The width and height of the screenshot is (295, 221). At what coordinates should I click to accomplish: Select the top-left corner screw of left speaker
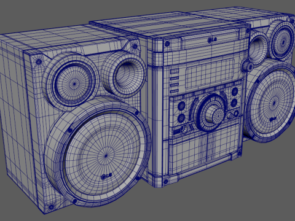click(38, 61)
